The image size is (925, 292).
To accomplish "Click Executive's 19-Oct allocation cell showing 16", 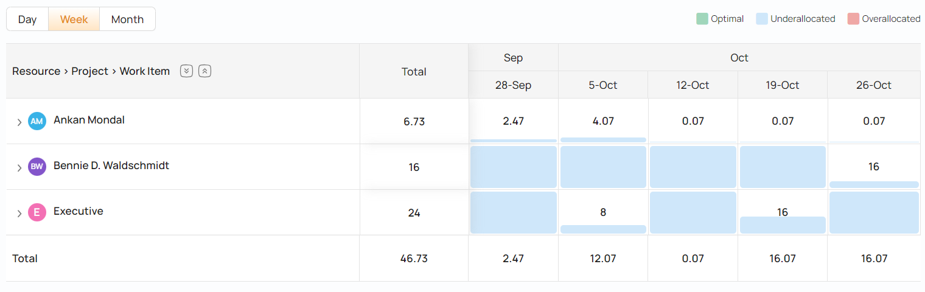I will pyautogui.click(x=783, y=212).
